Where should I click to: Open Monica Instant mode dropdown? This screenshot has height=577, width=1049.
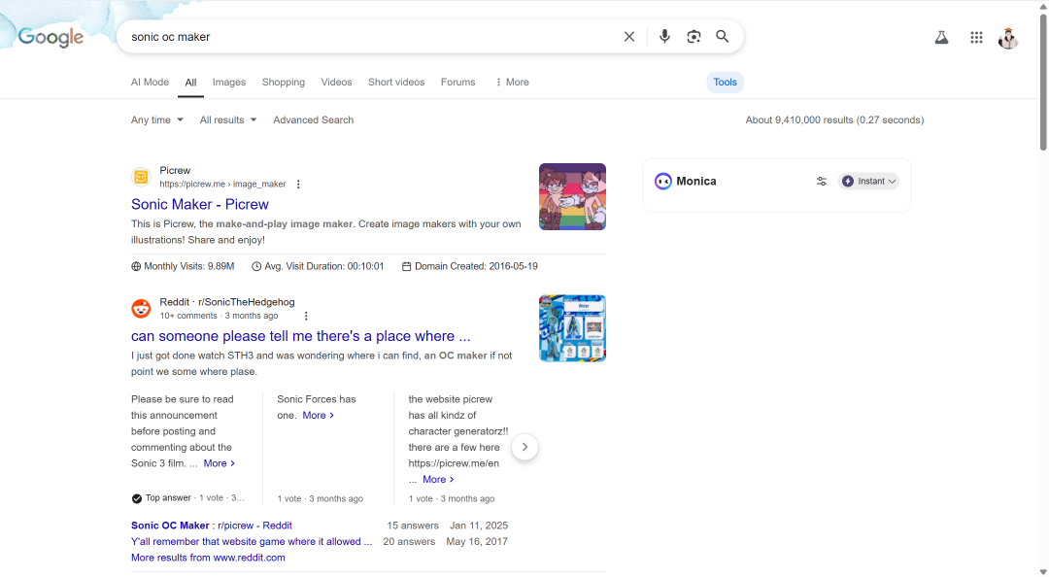[x=868, y=182]
